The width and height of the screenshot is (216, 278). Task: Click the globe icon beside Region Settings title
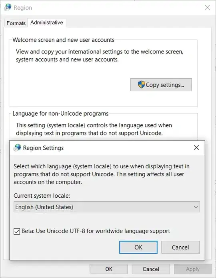pos(17,148)
